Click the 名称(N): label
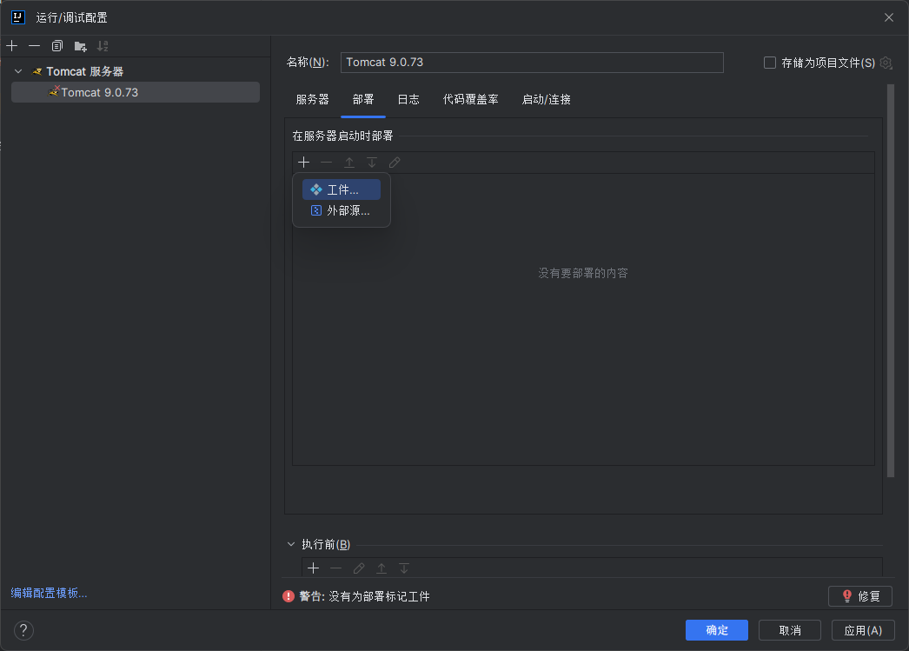The width and height of the screenshot is (909, 651). coord(308,62)
